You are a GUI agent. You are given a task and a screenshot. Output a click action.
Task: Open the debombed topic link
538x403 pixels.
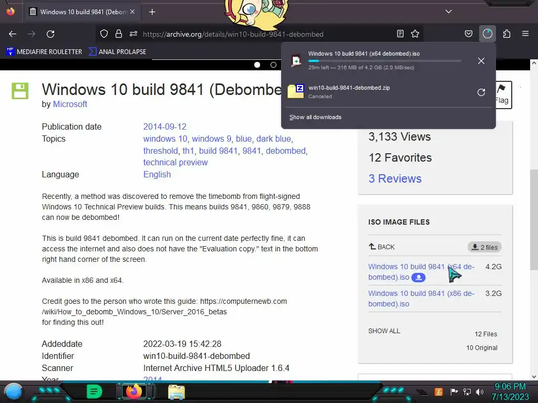coord(285,151)
